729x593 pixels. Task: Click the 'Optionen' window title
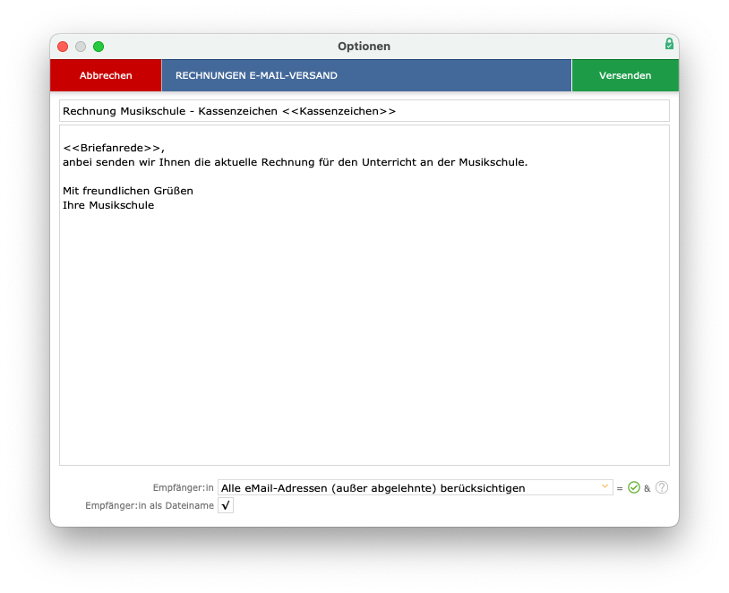pyautogui.click(x=364, y=47)
